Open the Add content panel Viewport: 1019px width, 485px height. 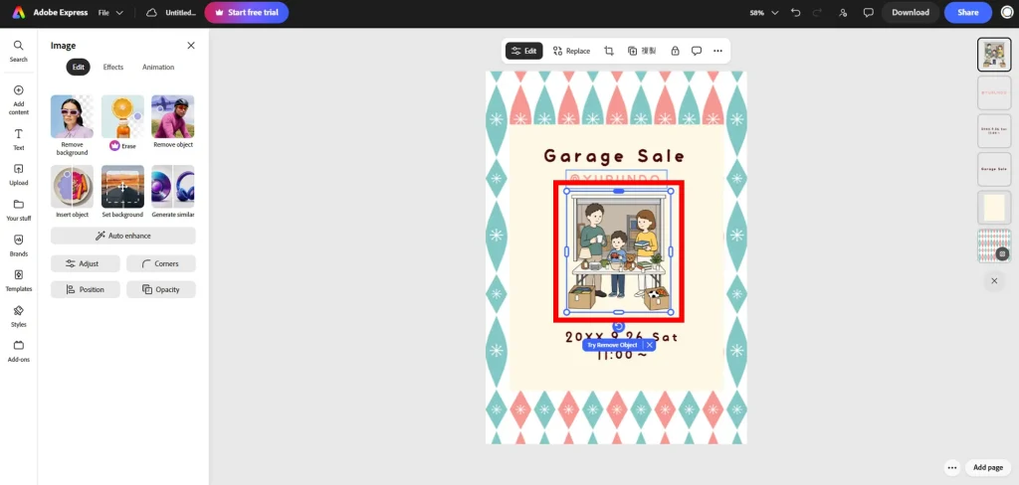click(x=18, y=100)
